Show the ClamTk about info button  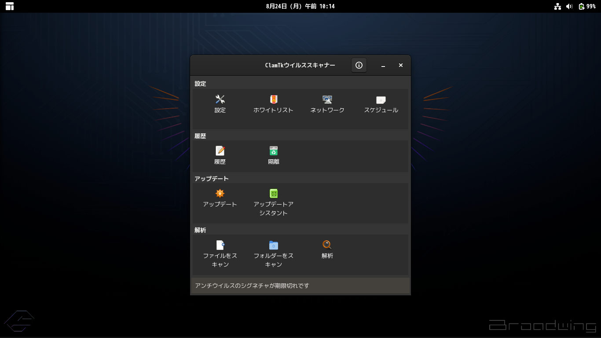[x=359, y=65]
